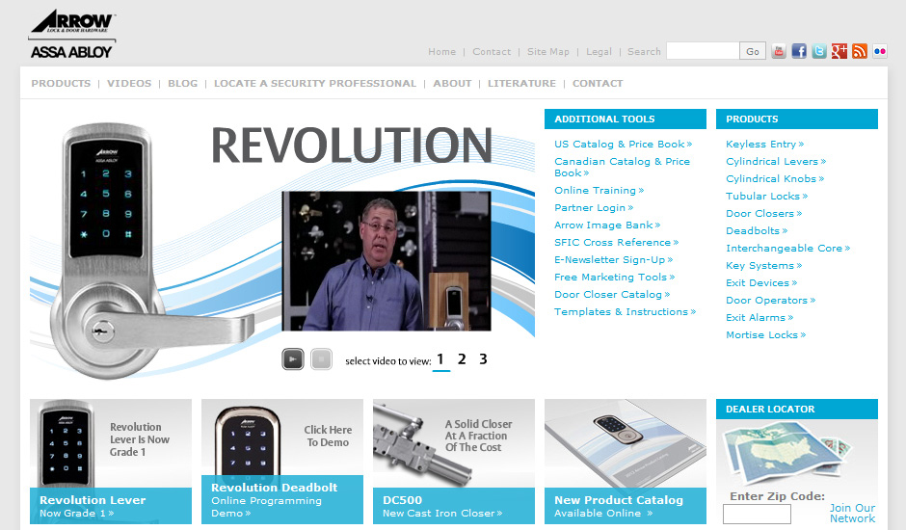Open the Keyless Entry link
Screen dimensions: 906x530
[761, 145]
